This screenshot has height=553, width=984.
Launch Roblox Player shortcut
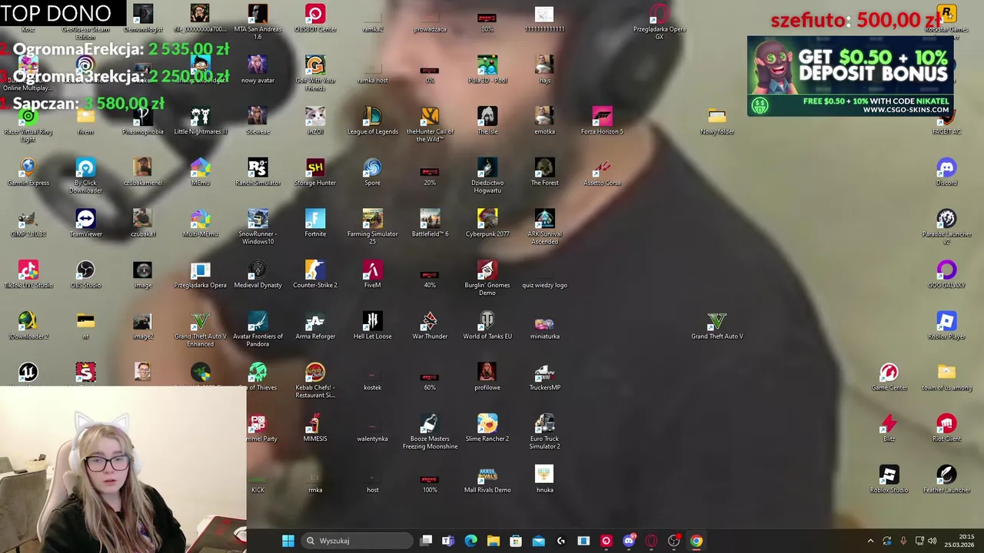(946, 326)
